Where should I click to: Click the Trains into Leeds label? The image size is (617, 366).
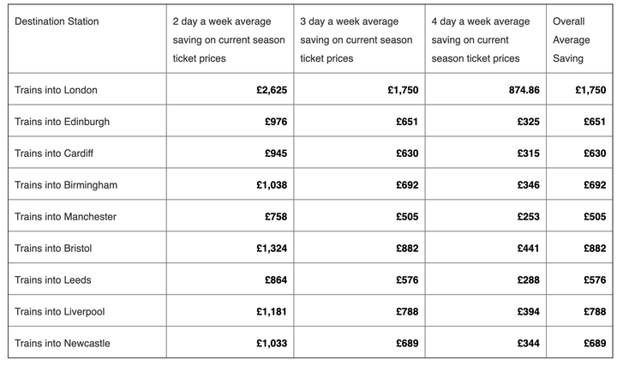coord(53,280)
